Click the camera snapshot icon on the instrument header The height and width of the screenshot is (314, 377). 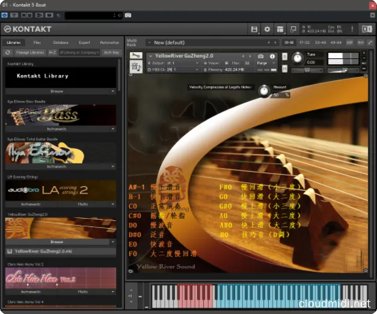(260, 56)
